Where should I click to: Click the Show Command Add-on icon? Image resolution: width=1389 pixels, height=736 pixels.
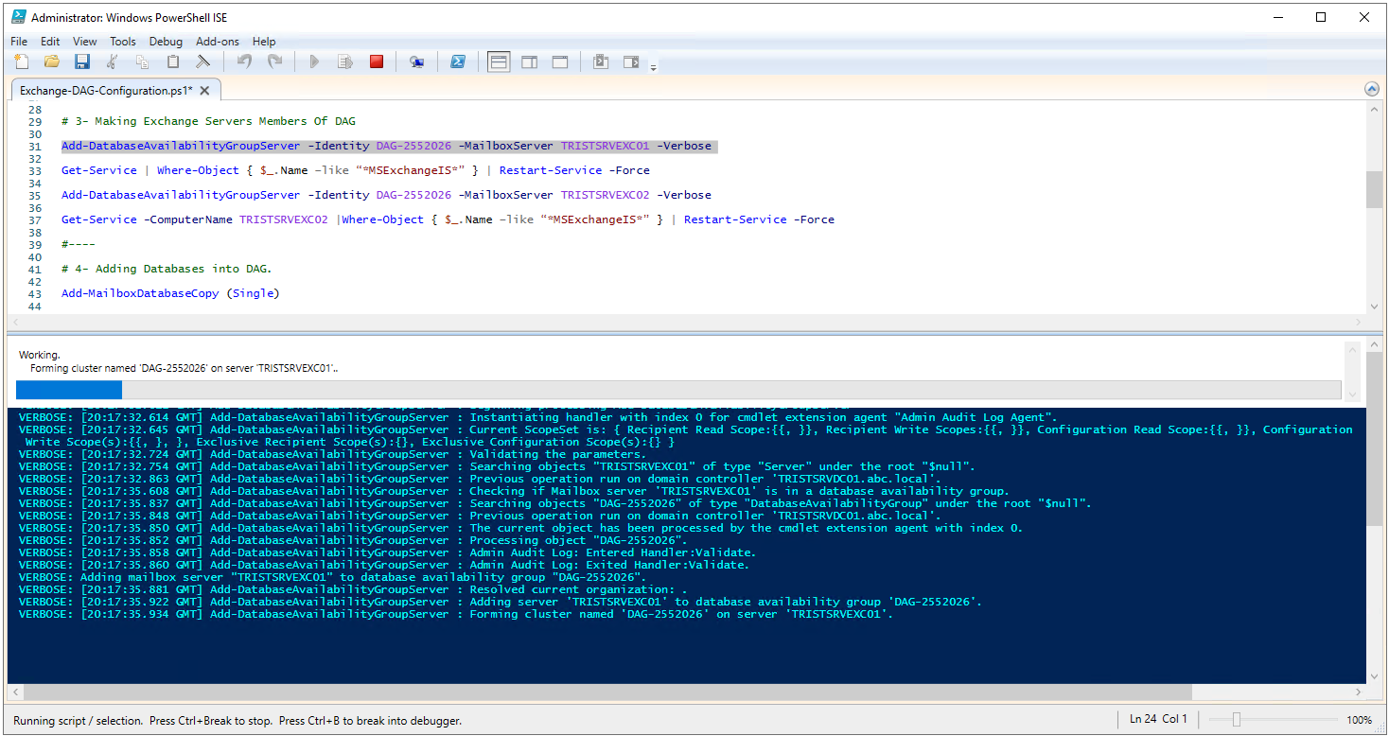(631, 61)
